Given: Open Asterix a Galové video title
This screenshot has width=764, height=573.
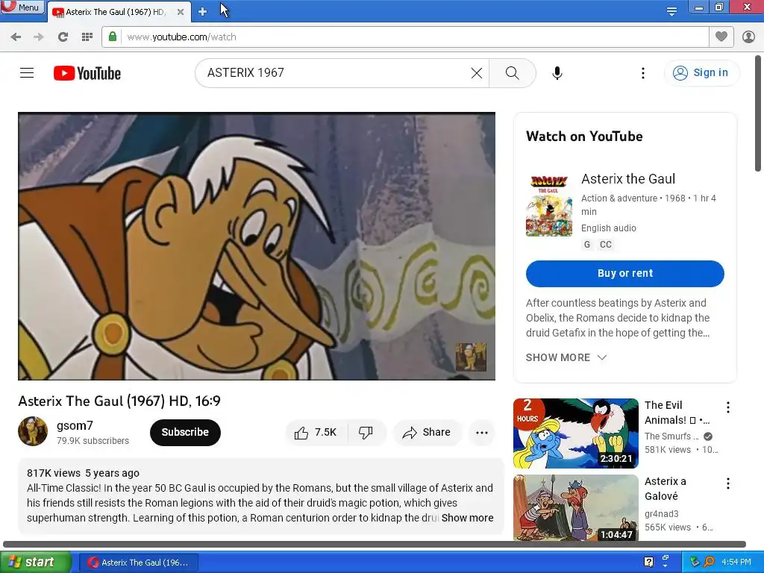Looking at the screenshot, I should tap(665, 489).
